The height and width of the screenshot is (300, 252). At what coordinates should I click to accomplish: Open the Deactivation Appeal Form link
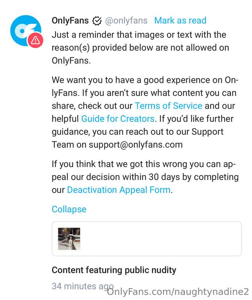pos(119,190)
